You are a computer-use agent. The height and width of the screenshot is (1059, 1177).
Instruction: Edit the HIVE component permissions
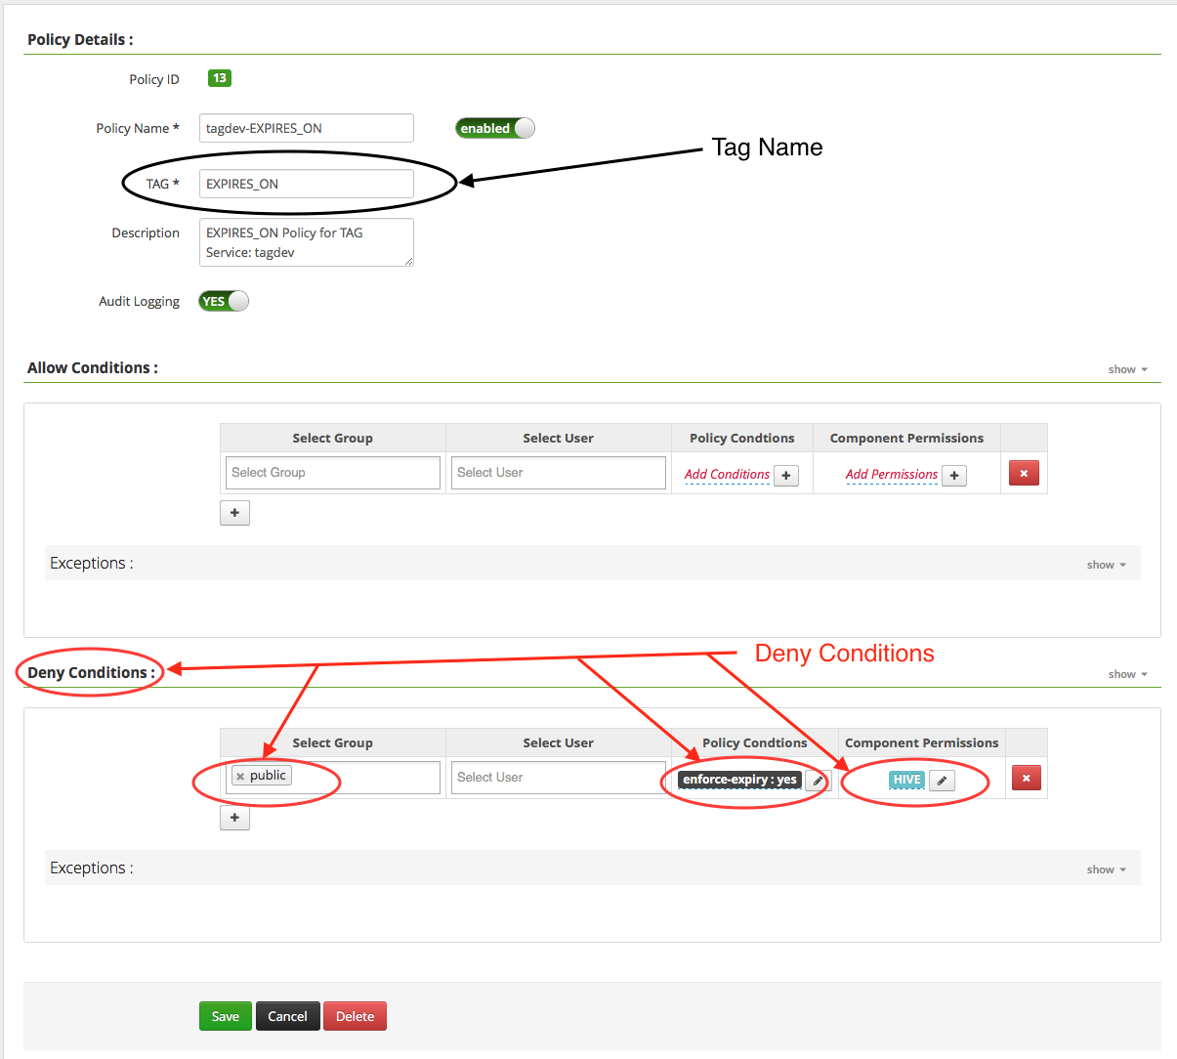(x=942, y=780)
